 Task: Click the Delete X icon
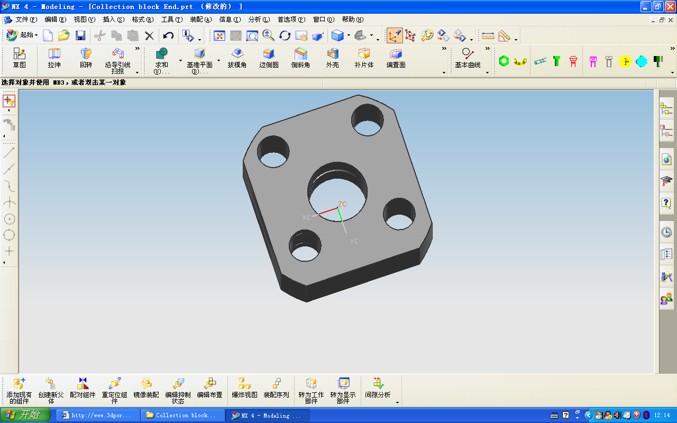point(149,35)
